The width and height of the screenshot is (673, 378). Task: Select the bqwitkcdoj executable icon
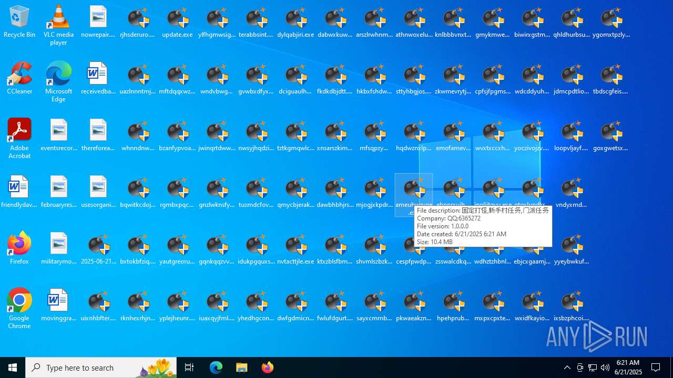click(138, 192)
